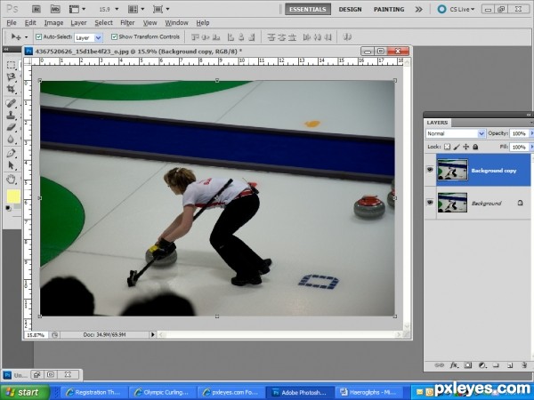The image size is (534, 400).
Task: Open the Normal blend mode dropdown
Action: [x=481, y=133]
